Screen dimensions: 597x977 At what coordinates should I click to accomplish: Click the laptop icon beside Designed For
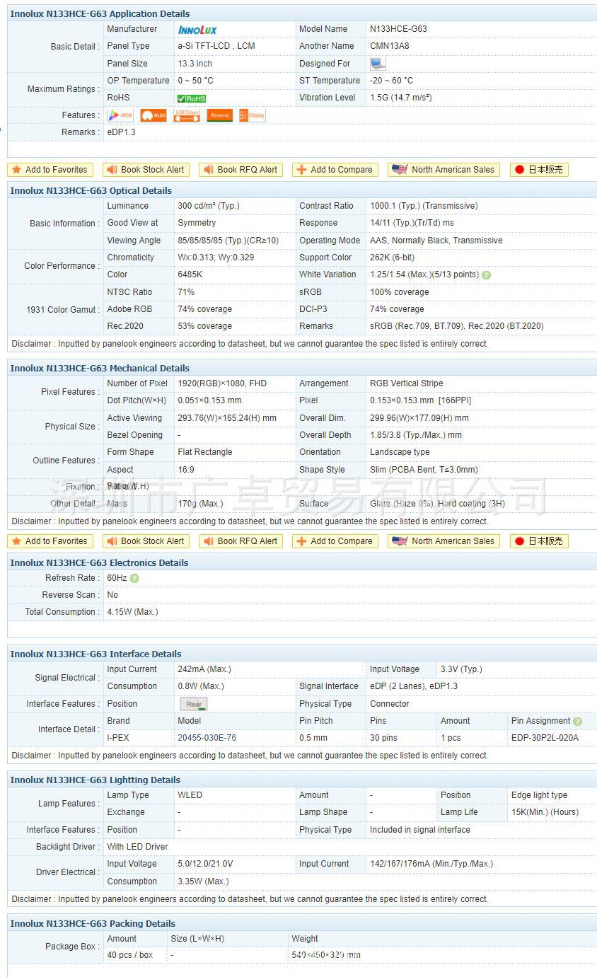[378, 64]
